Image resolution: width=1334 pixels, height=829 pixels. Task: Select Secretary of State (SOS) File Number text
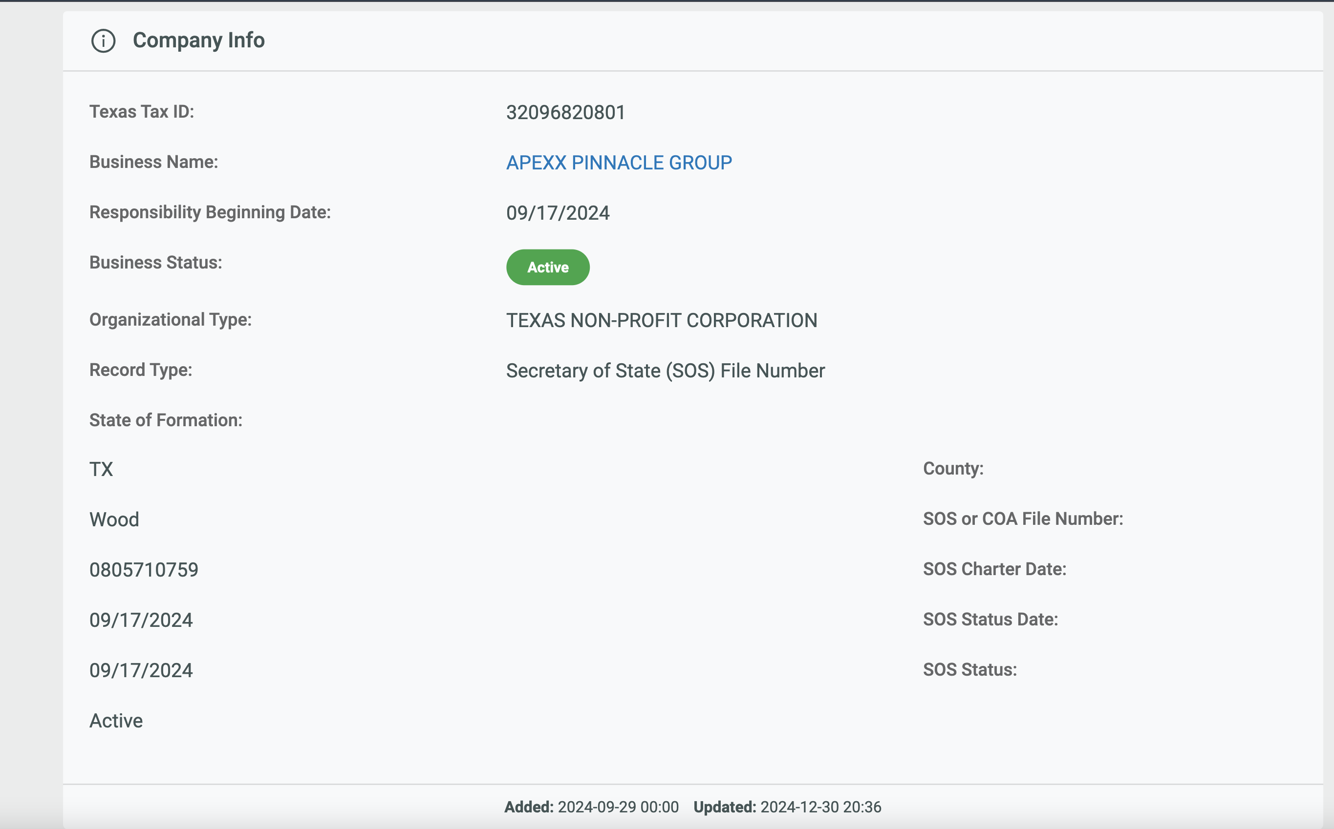pyautogui.click(x=665, y=371)
